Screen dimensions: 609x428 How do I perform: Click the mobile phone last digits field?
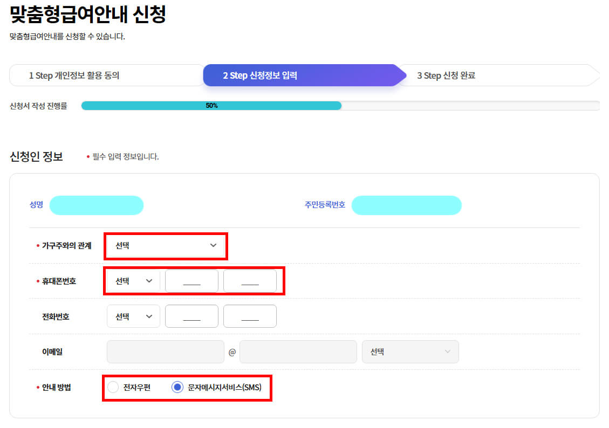coord(250,280)
